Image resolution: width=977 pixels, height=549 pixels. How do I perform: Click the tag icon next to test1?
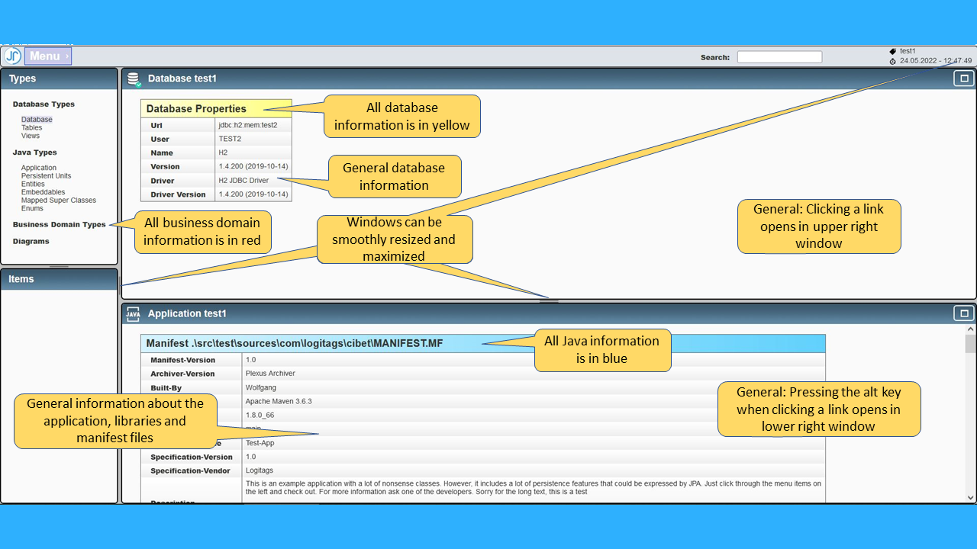(x=893, y=51)
